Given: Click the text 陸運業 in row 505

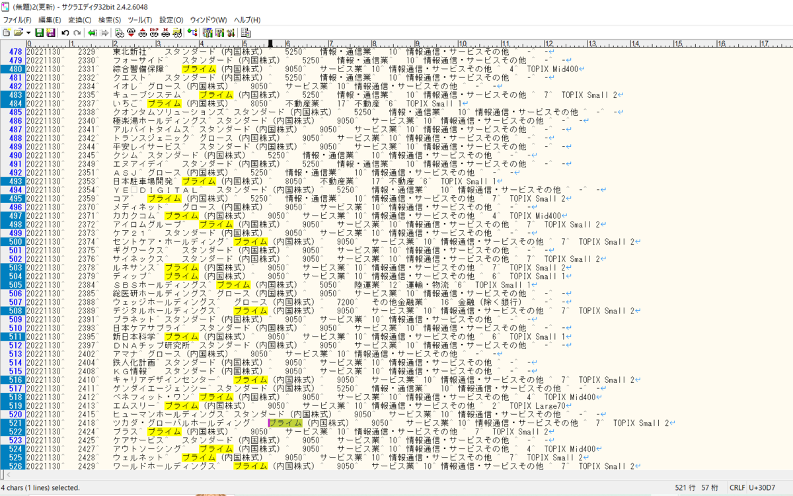Looking at the screenshot, I should 367,284.
